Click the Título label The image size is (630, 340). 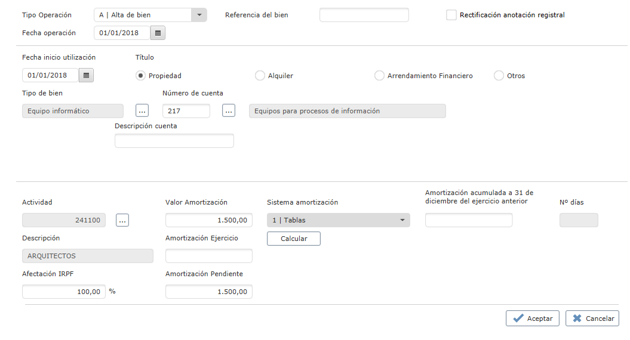coord(145,57)
